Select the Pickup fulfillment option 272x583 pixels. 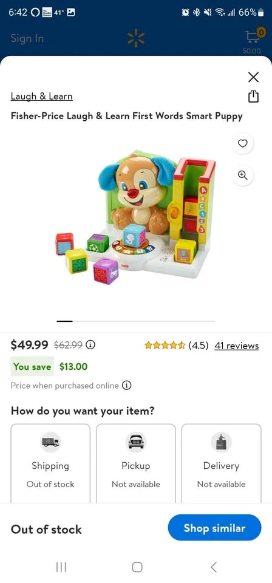pyautogui.click(x=136, y=463)
